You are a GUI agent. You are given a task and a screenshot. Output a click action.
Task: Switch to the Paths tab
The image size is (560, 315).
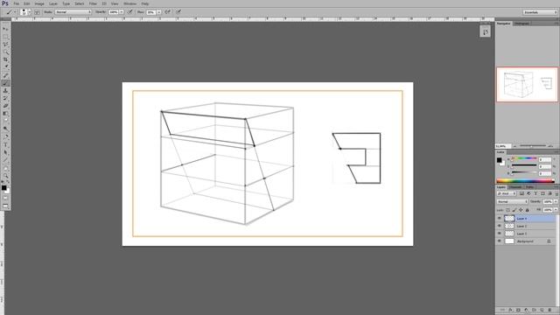pos(529,186)
